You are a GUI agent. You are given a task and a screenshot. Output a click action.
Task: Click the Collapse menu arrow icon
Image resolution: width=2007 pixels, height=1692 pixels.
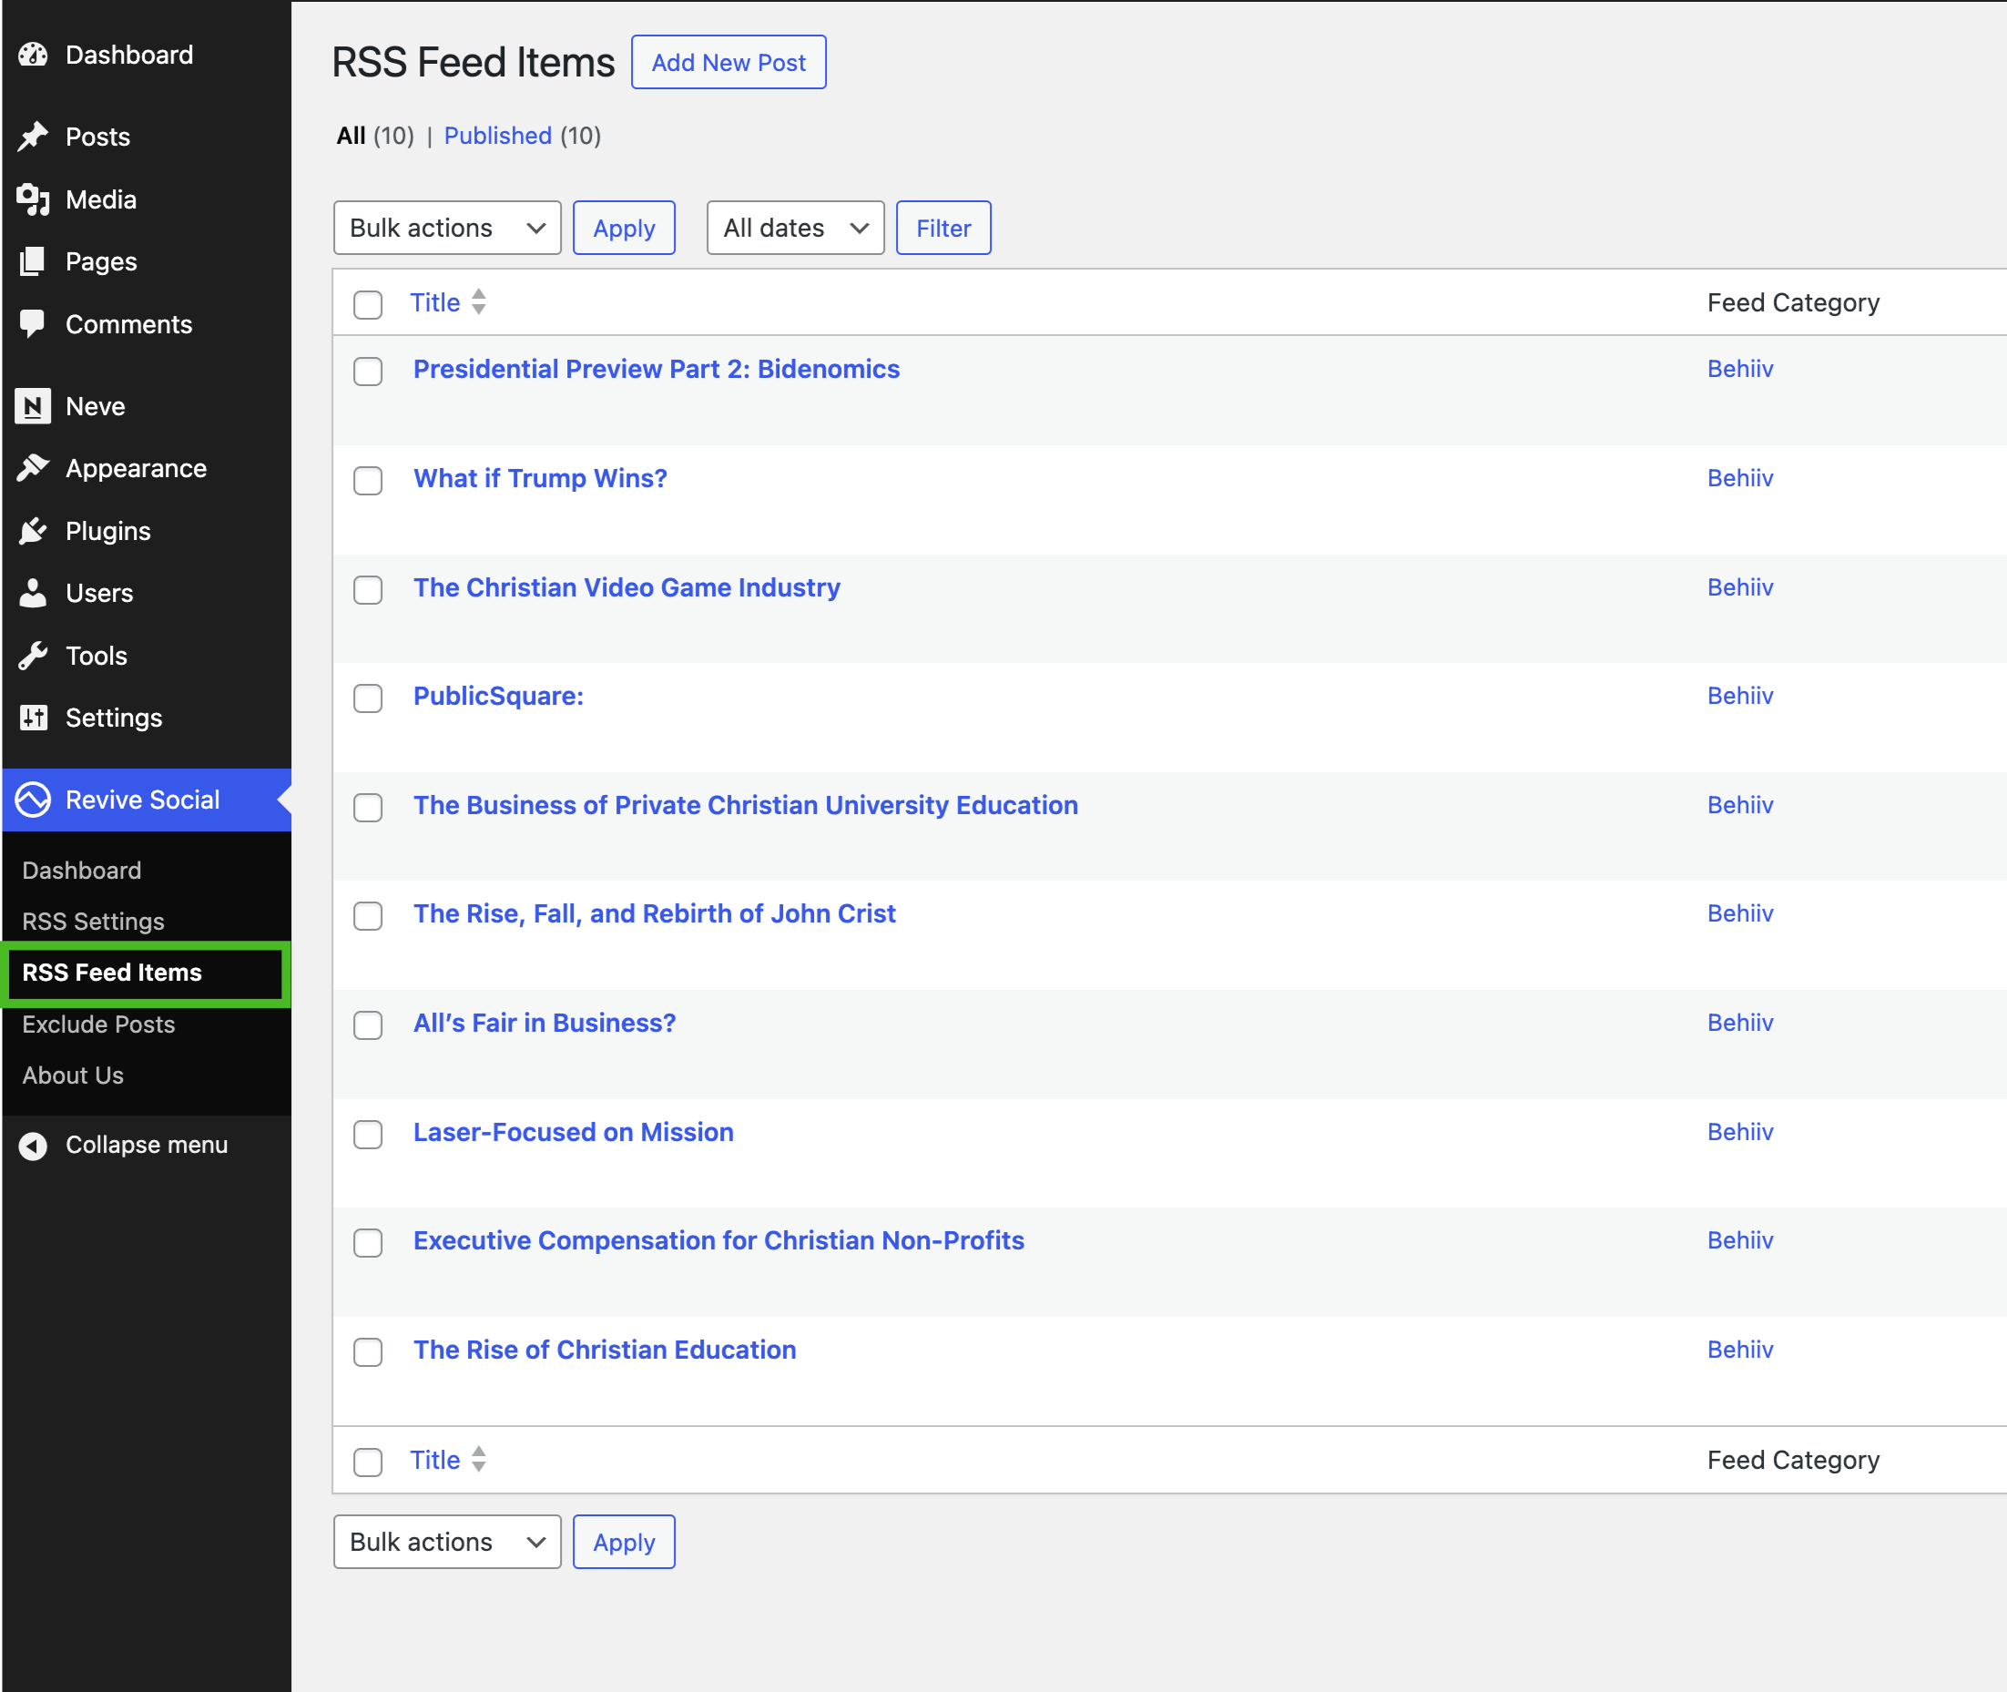[33, 1146]
